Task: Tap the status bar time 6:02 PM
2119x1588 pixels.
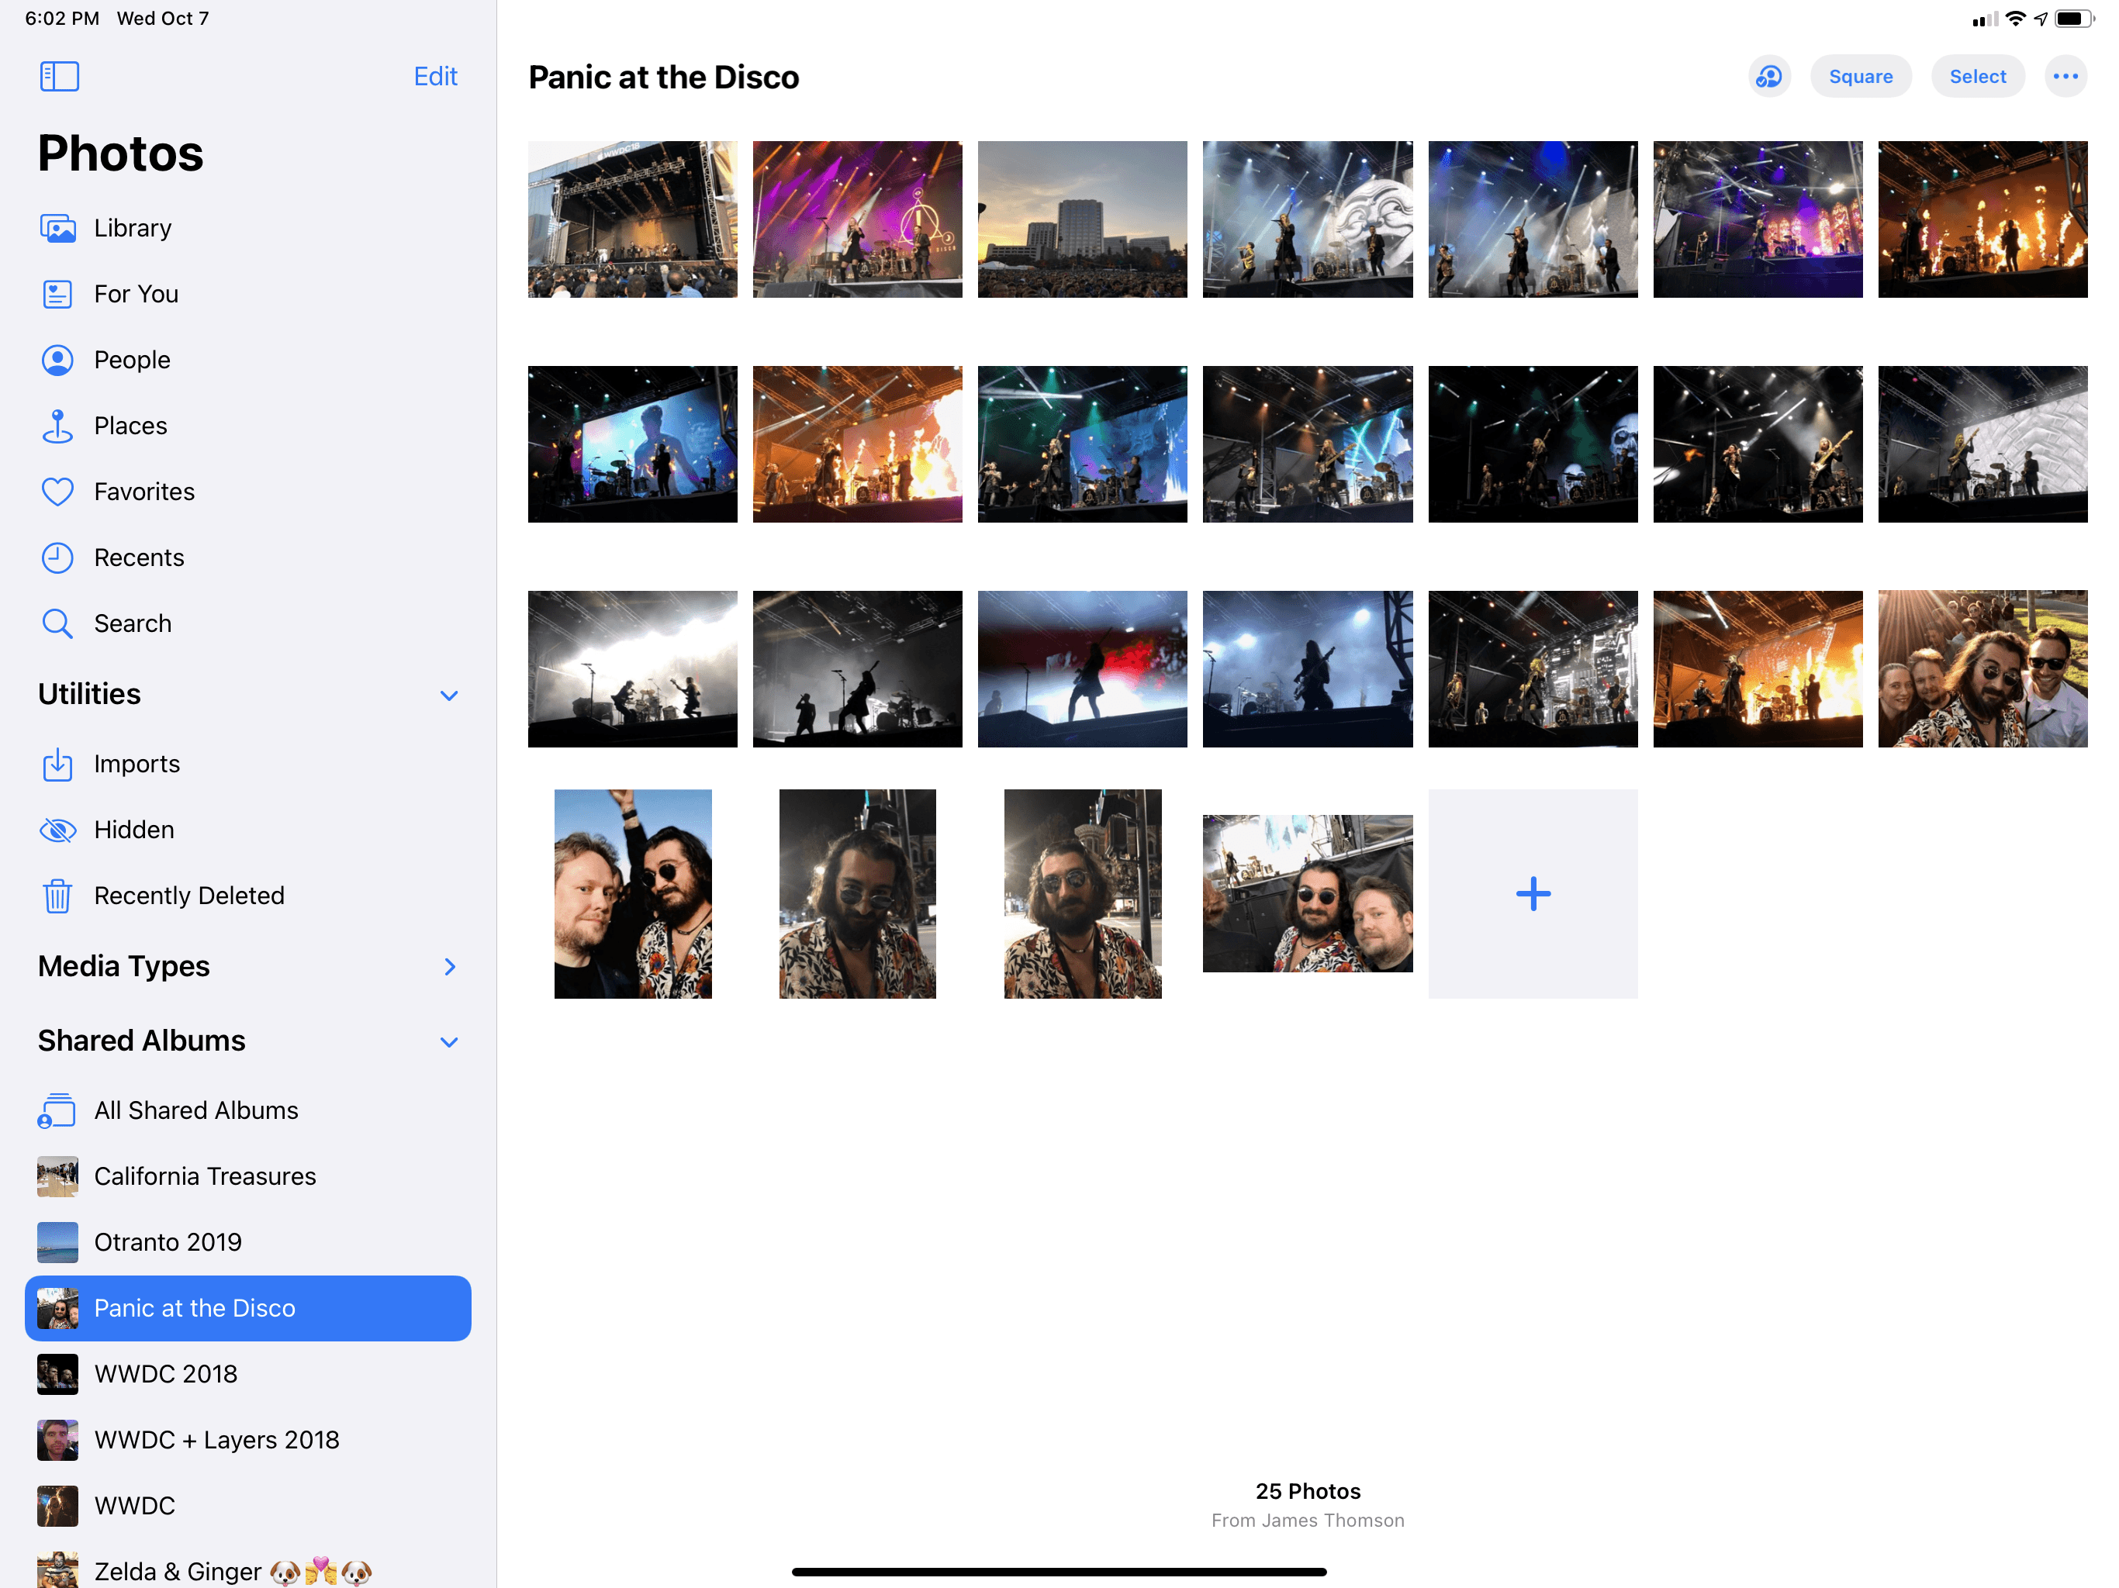Action: pos(62,18)
